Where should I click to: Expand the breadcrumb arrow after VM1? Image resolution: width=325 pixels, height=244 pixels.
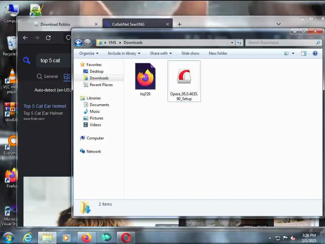[120, 43]
